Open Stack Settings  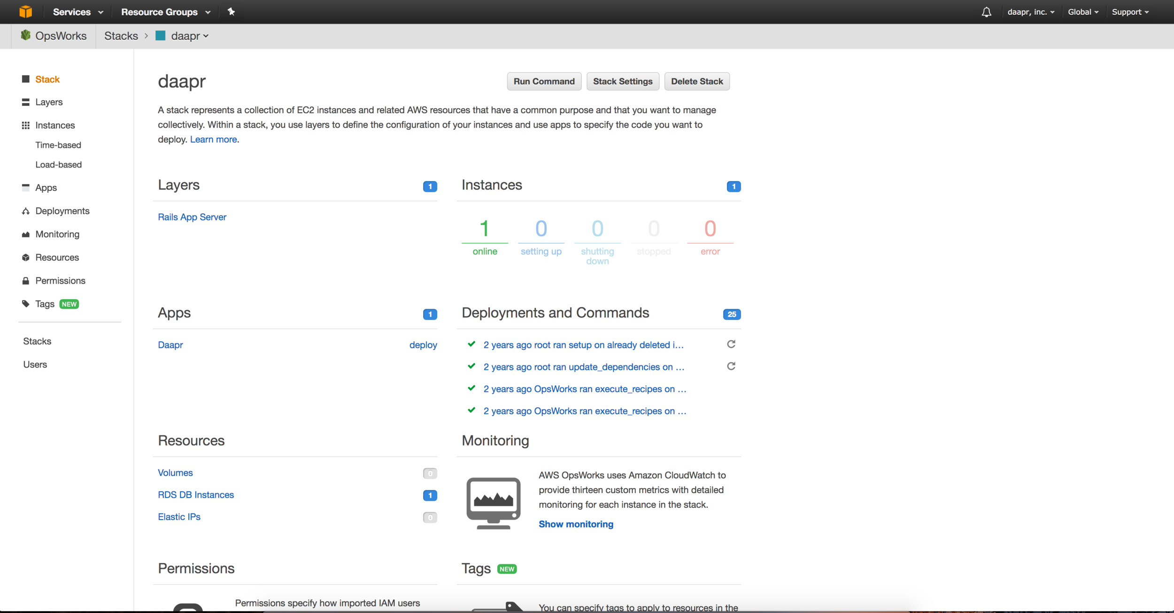tap(623, 81)
